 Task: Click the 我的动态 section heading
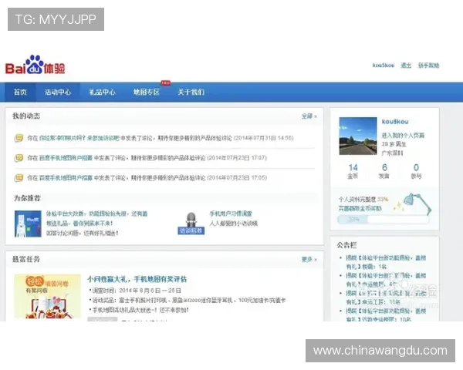(26, 116)
